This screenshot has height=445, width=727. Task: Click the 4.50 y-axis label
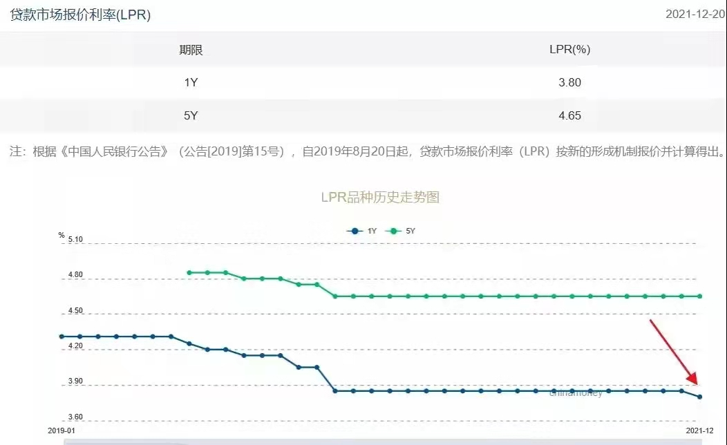click(75, 310)
